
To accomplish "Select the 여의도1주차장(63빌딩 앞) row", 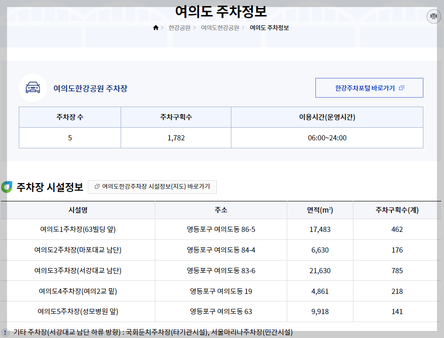I will pos(79,230).
